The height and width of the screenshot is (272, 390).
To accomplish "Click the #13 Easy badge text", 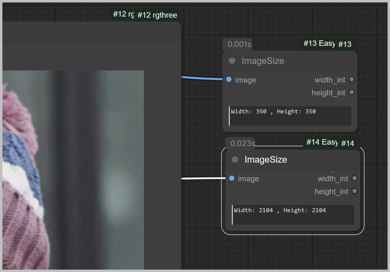I will click(x=319, y=43).
